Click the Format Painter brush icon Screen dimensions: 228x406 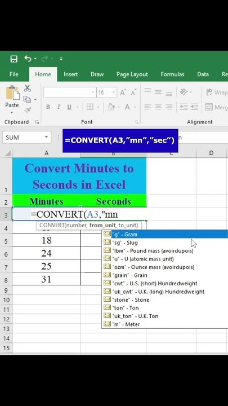tap(27, 111)
